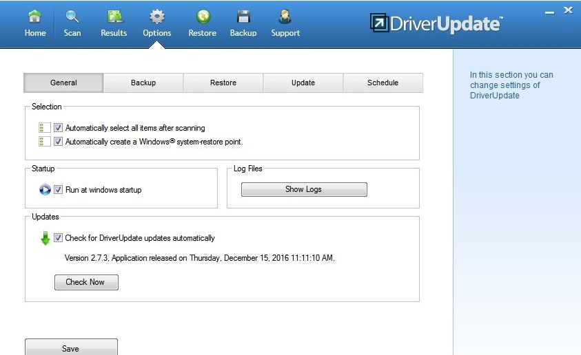This screenshot has width=581, height=355.
Task: Uncheck Run at windows startup
Action: [x=58, y=189]
